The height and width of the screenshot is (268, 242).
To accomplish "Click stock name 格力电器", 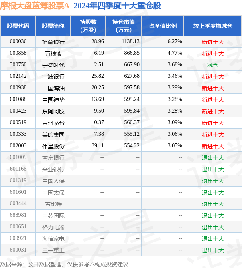I will (x=53, y=227).
